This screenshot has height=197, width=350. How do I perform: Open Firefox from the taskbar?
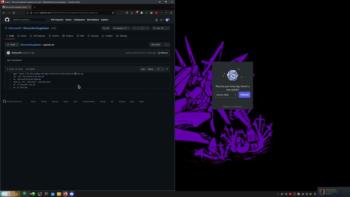click(x=65, y=194)
